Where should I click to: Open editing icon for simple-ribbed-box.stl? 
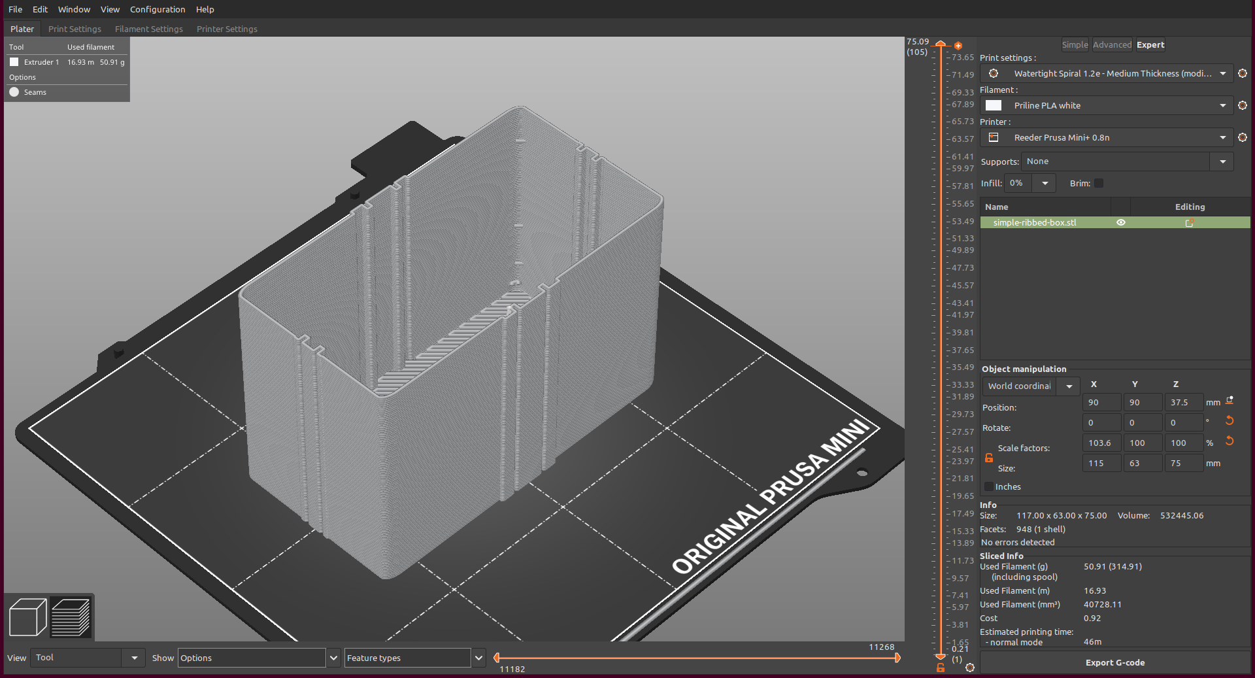1190,222
